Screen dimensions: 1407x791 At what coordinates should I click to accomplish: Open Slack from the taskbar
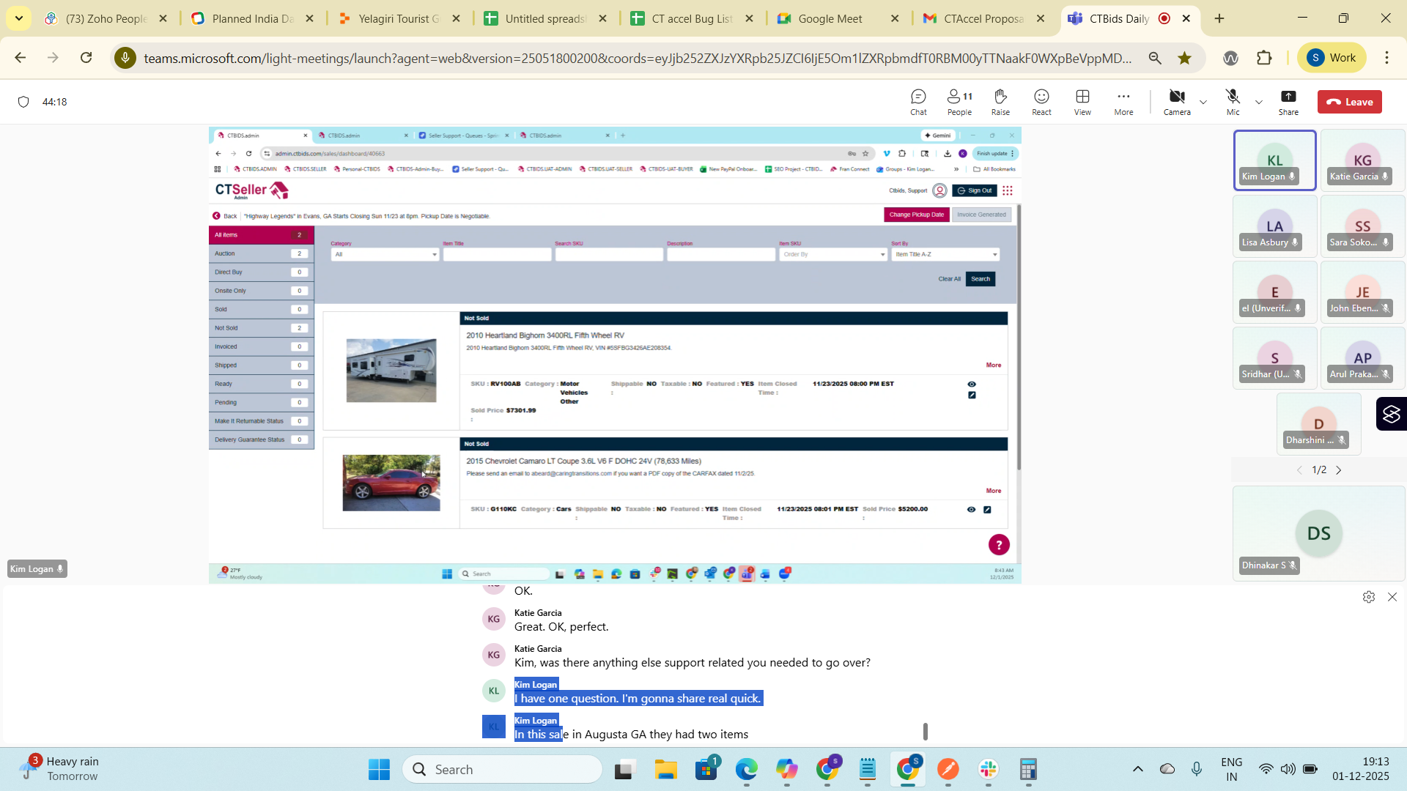tap(988, 770)
